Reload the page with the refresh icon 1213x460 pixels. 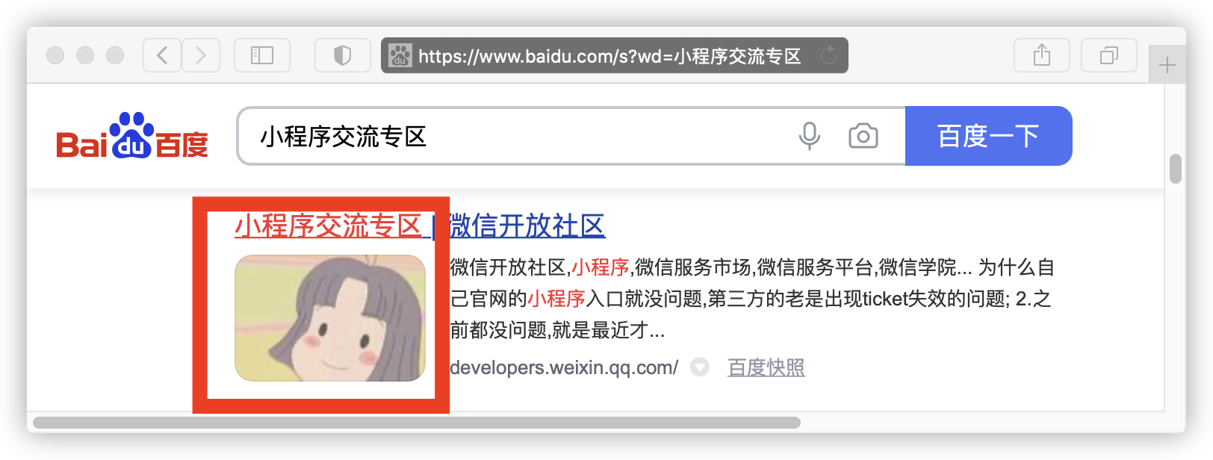pos(829,55)
